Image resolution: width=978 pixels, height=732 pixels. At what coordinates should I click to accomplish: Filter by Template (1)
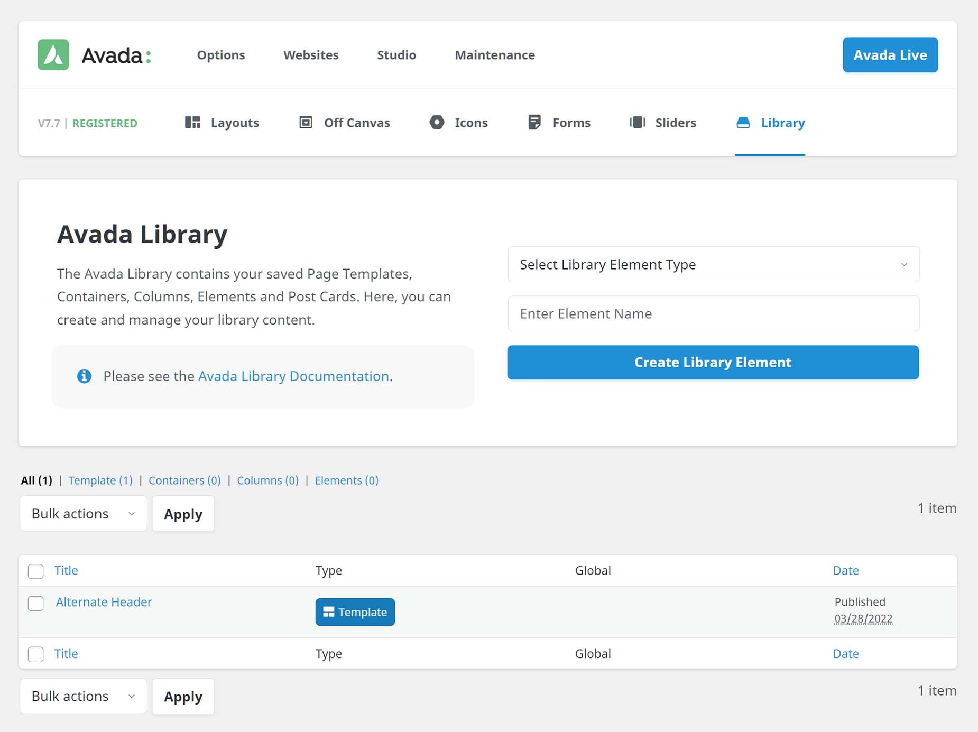(100, 480)
